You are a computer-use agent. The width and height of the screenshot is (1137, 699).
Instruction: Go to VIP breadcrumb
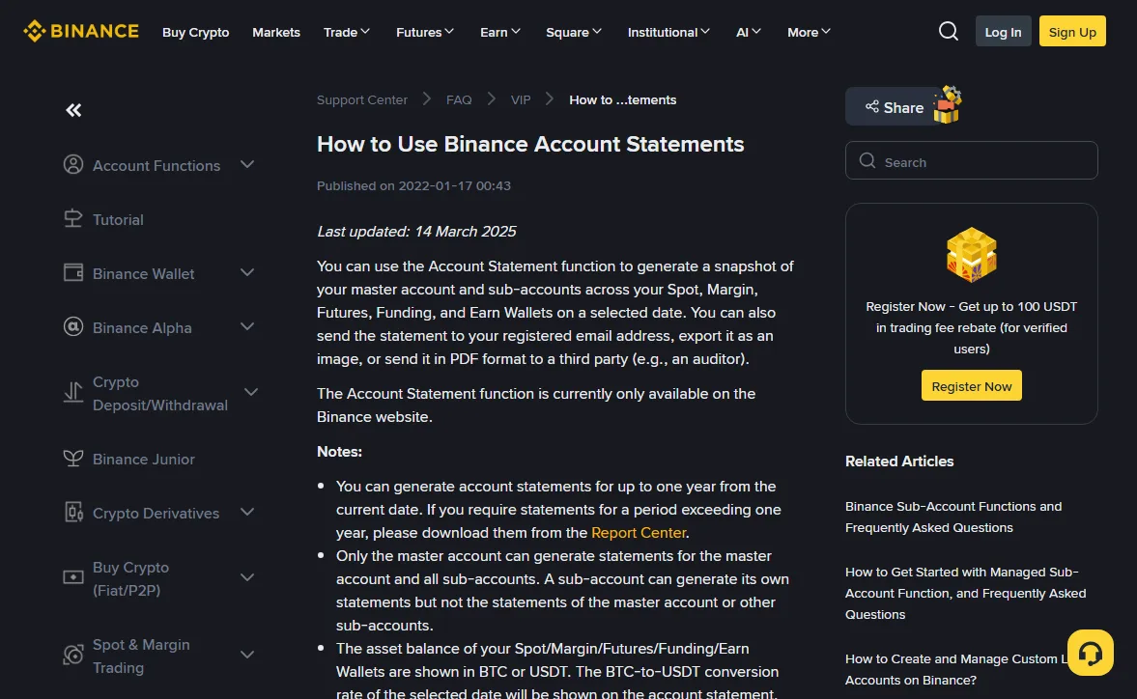coord(521,100)
